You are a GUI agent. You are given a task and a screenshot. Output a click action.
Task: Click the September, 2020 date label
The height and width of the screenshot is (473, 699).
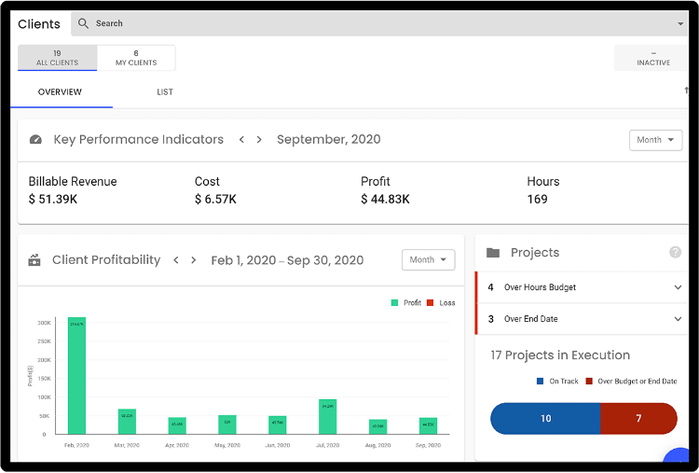[x=329, y=139]
